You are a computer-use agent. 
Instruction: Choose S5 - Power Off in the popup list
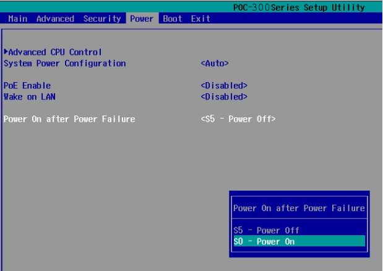(x=266, y=230)
